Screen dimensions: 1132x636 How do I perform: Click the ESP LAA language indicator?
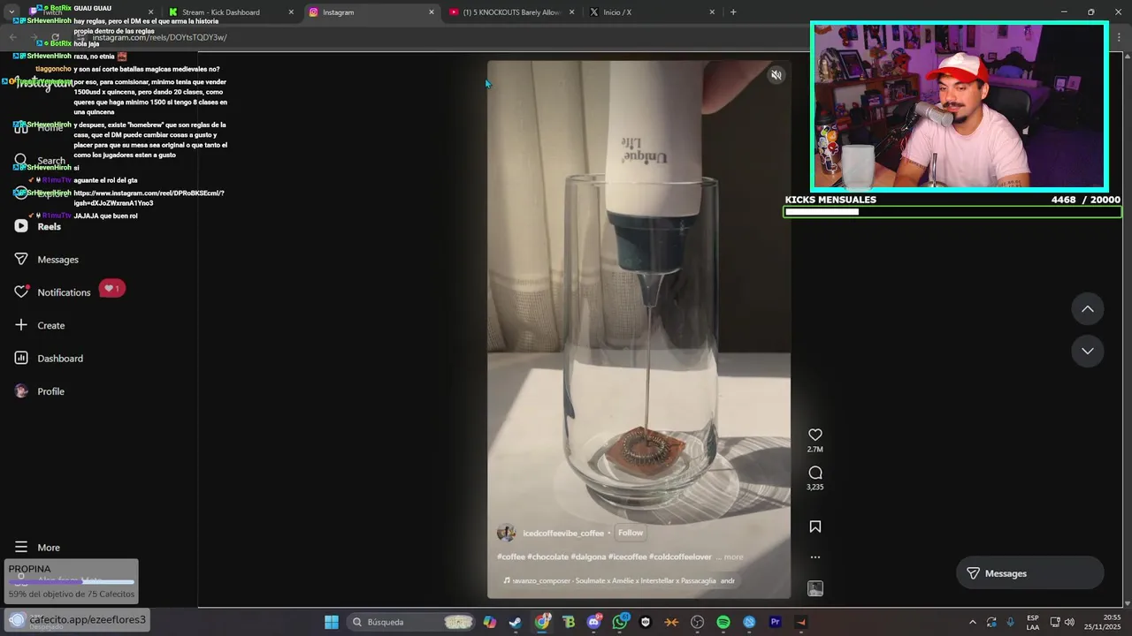click(1033, 622)
